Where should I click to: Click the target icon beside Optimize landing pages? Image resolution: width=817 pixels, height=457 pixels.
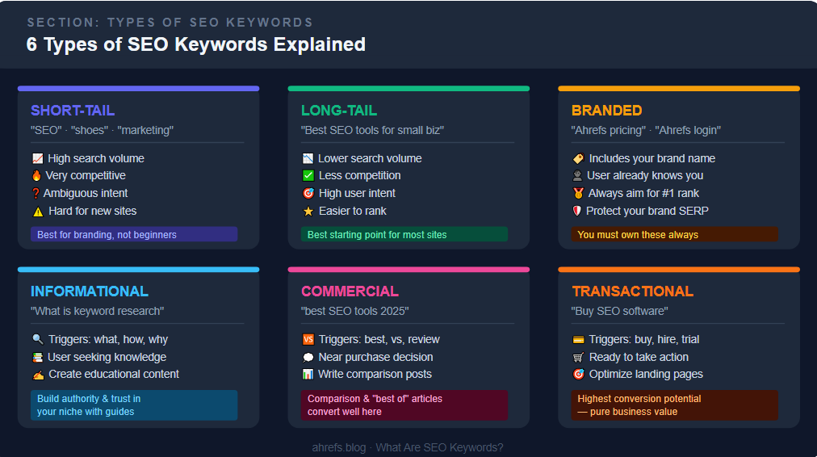click(x=578, y=374)
